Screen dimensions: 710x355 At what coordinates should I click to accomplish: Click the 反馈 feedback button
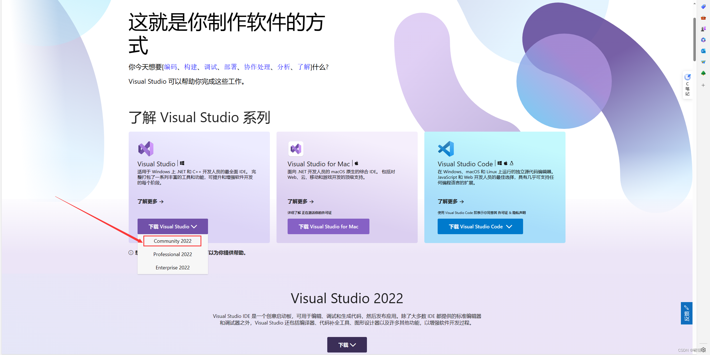tap(686, 313)
